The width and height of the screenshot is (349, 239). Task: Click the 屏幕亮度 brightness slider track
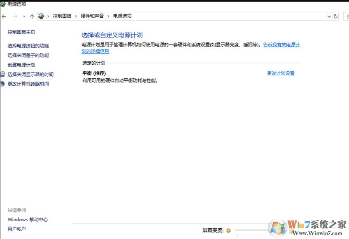click(x=251, y=231)
